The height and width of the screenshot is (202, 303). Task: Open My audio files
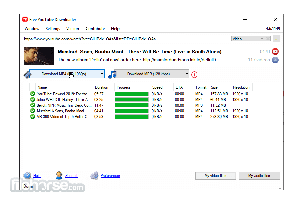(259, 176)
